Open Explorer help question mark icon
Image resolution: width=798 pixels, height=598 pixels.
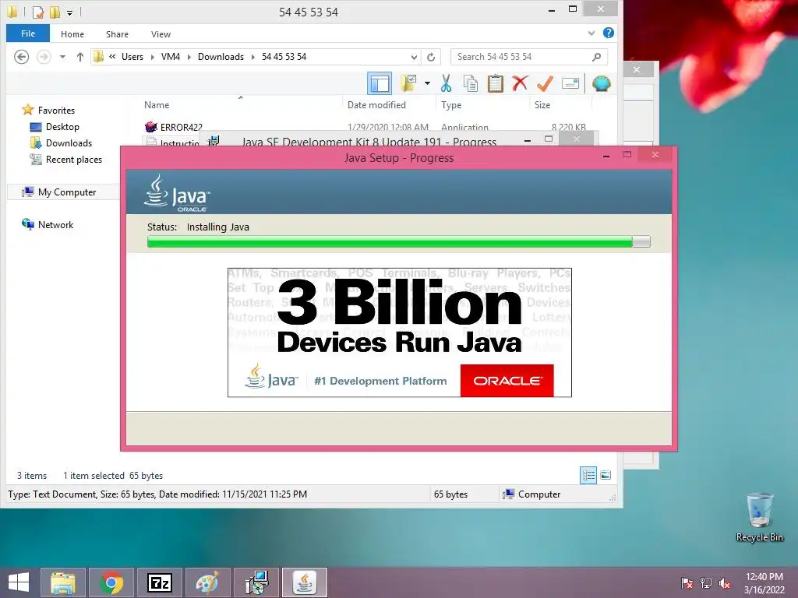[x=608, y=33]
